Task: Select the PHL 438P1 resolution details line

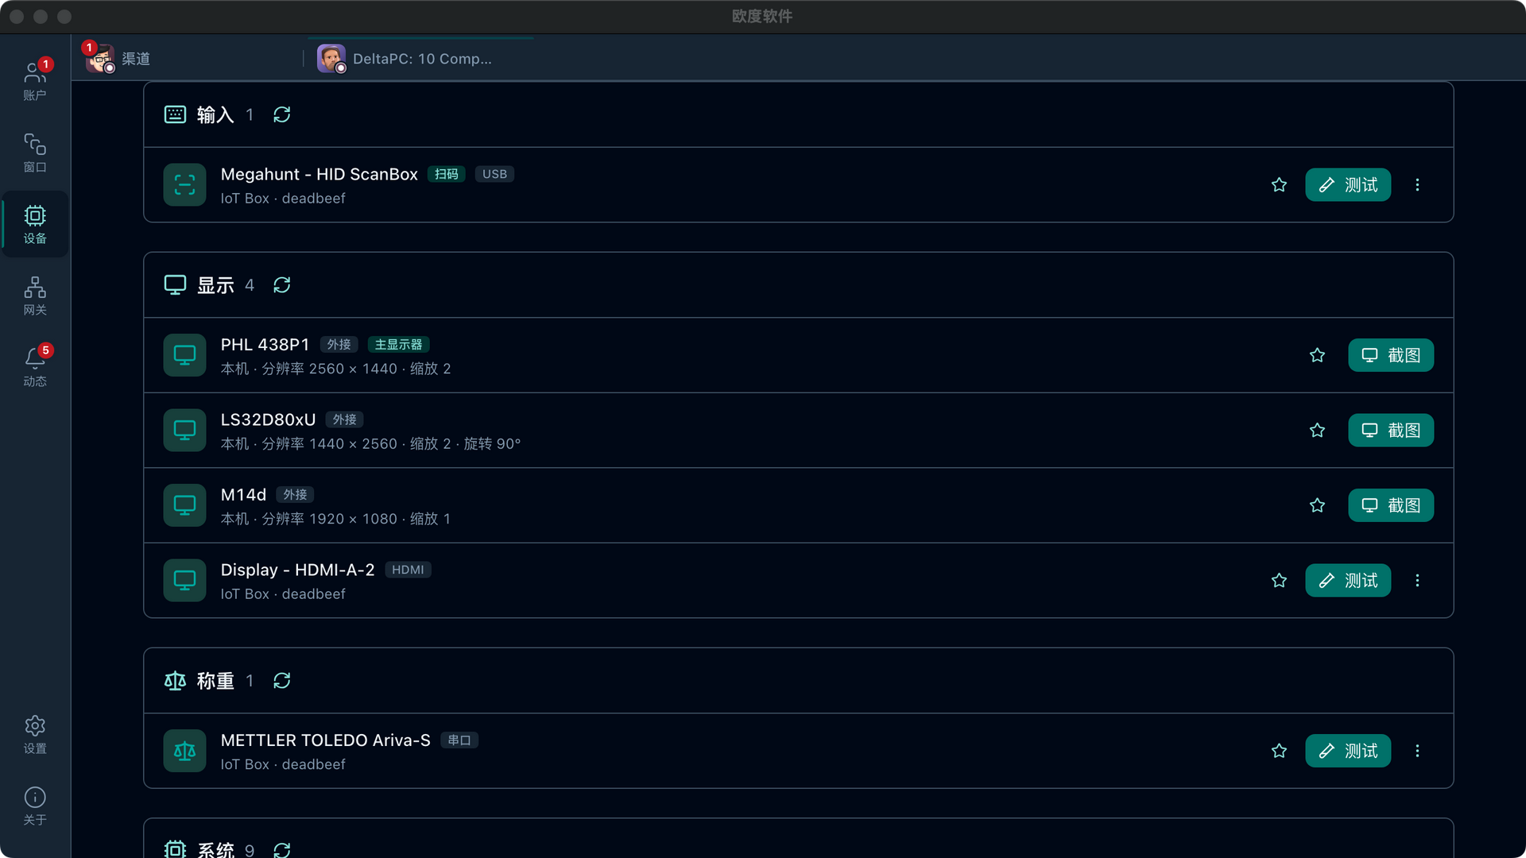Action: point(335,369)
